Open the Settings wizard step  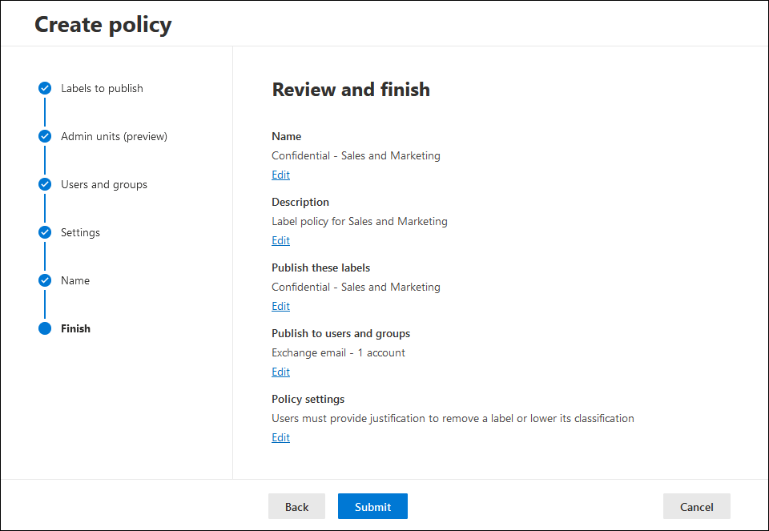80,232
